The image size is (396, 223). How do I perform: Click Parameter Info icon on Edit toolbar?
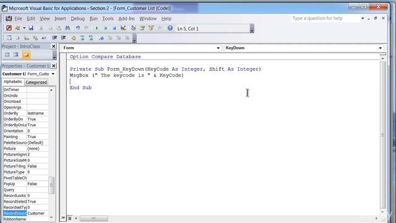click(35, 38)
